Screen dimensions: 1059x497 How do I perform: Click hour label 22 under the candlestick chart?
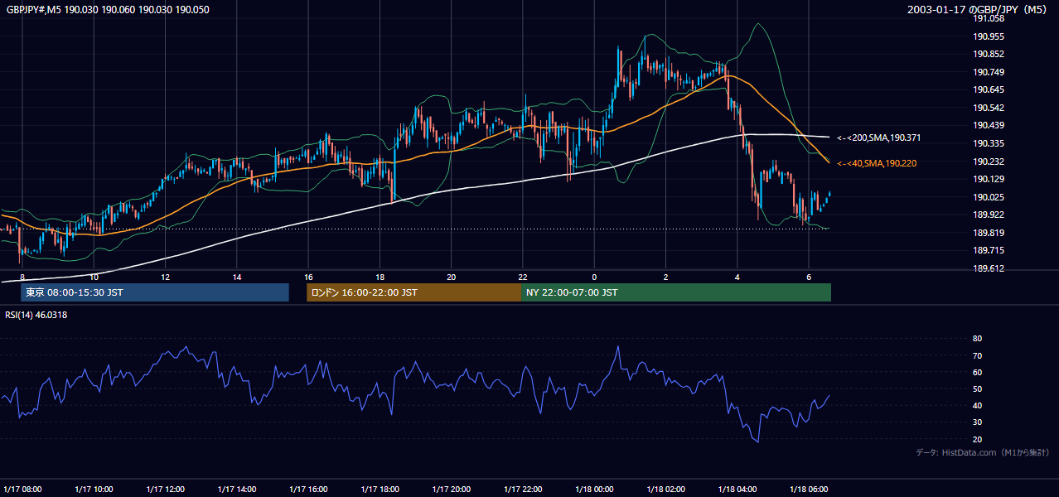point(523,277)
